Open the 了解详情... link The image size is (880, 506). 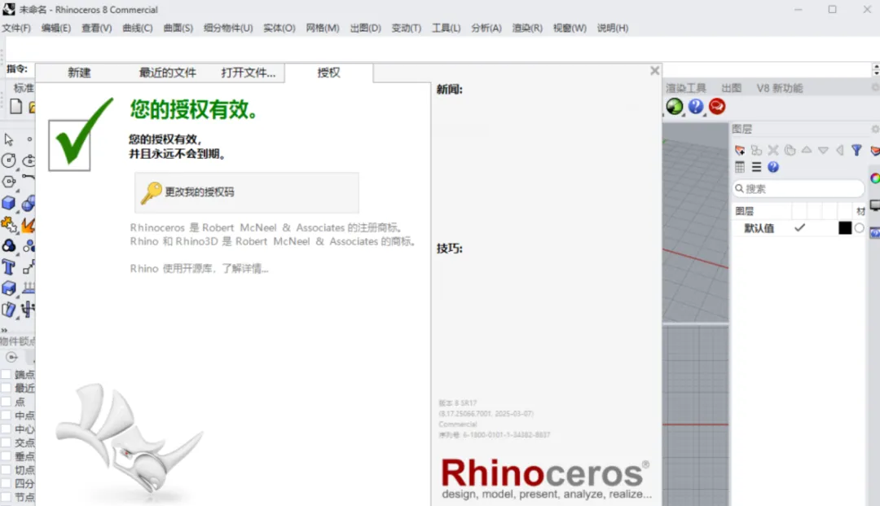[x=245, y=269]
